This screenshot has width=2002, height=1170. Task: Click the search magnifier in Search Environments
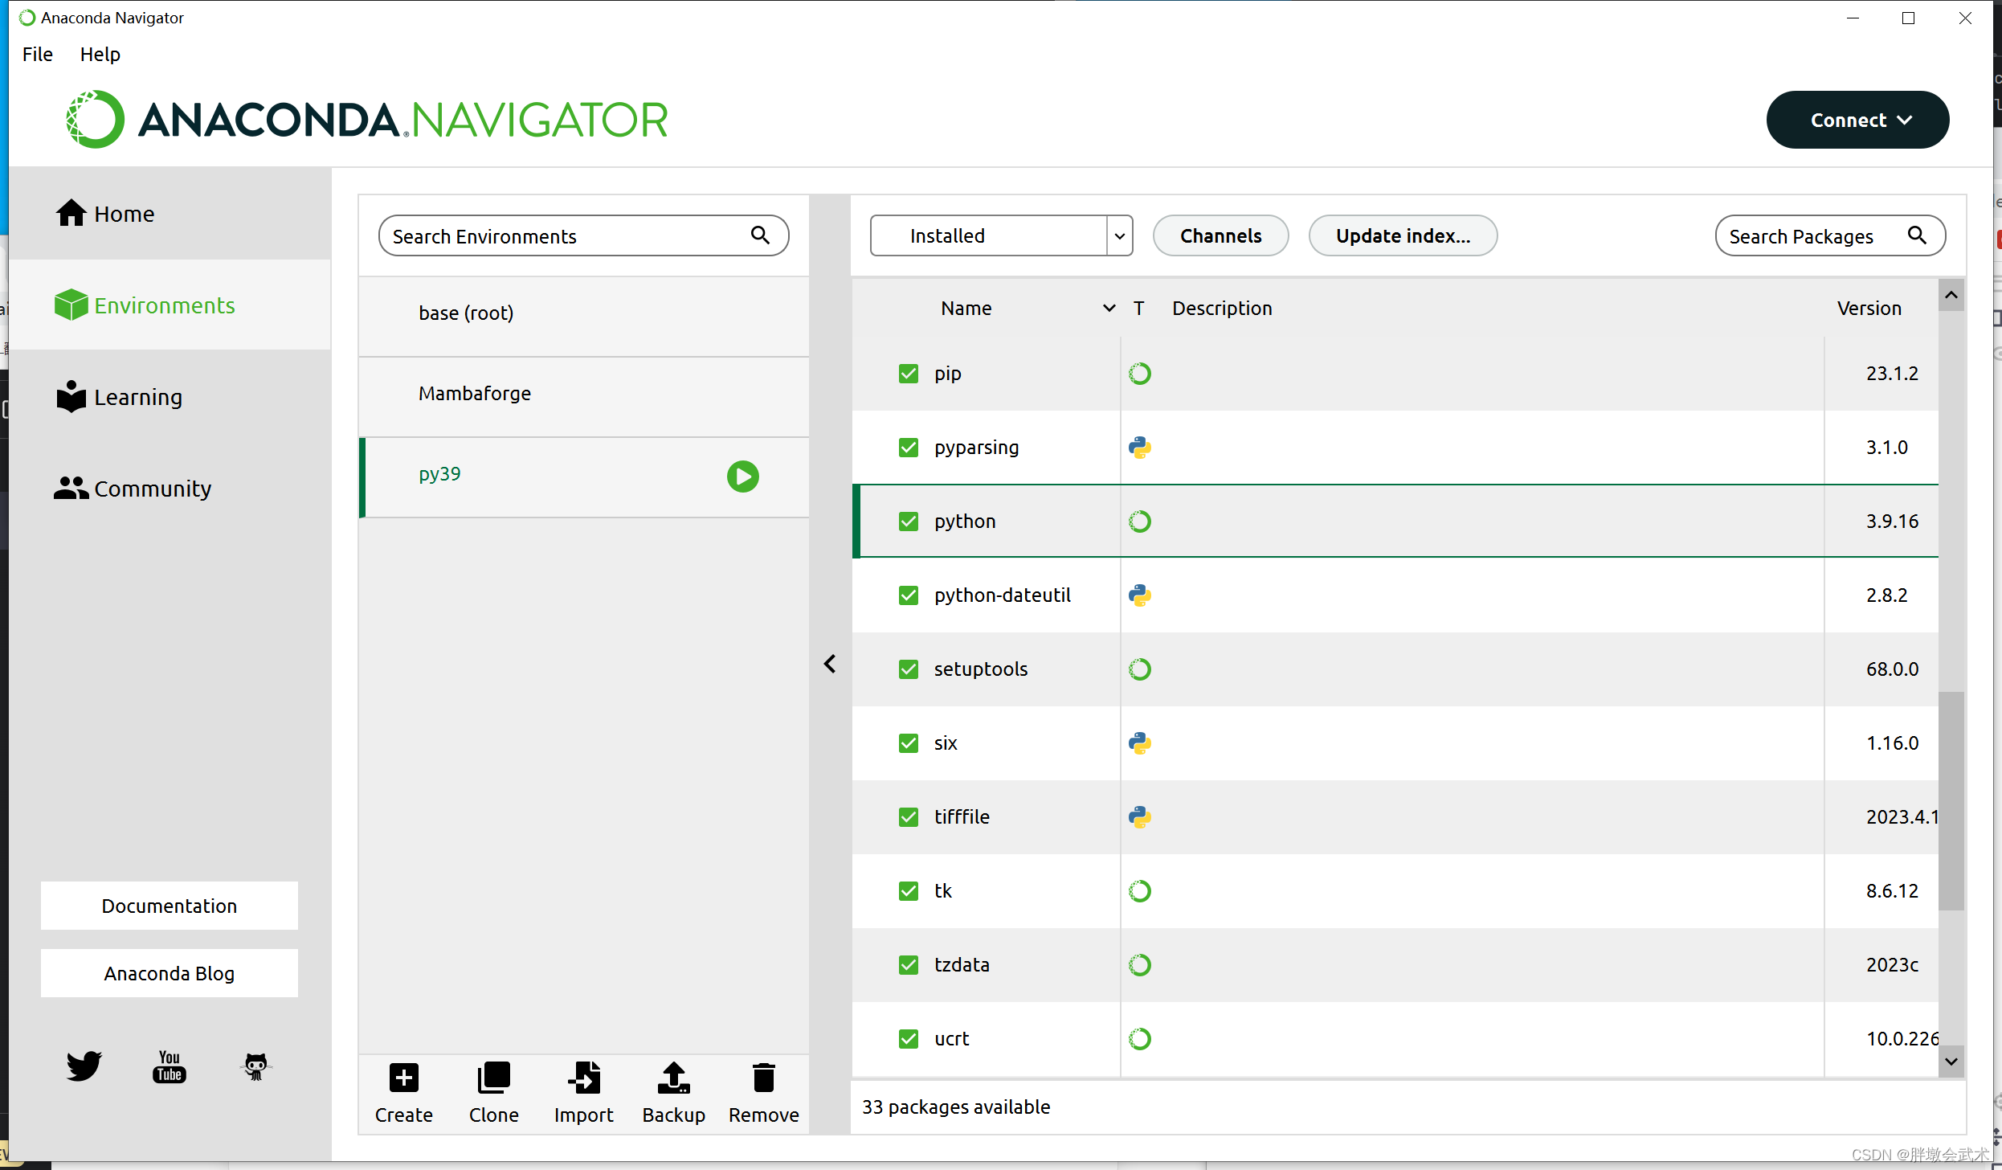point(760,235)
